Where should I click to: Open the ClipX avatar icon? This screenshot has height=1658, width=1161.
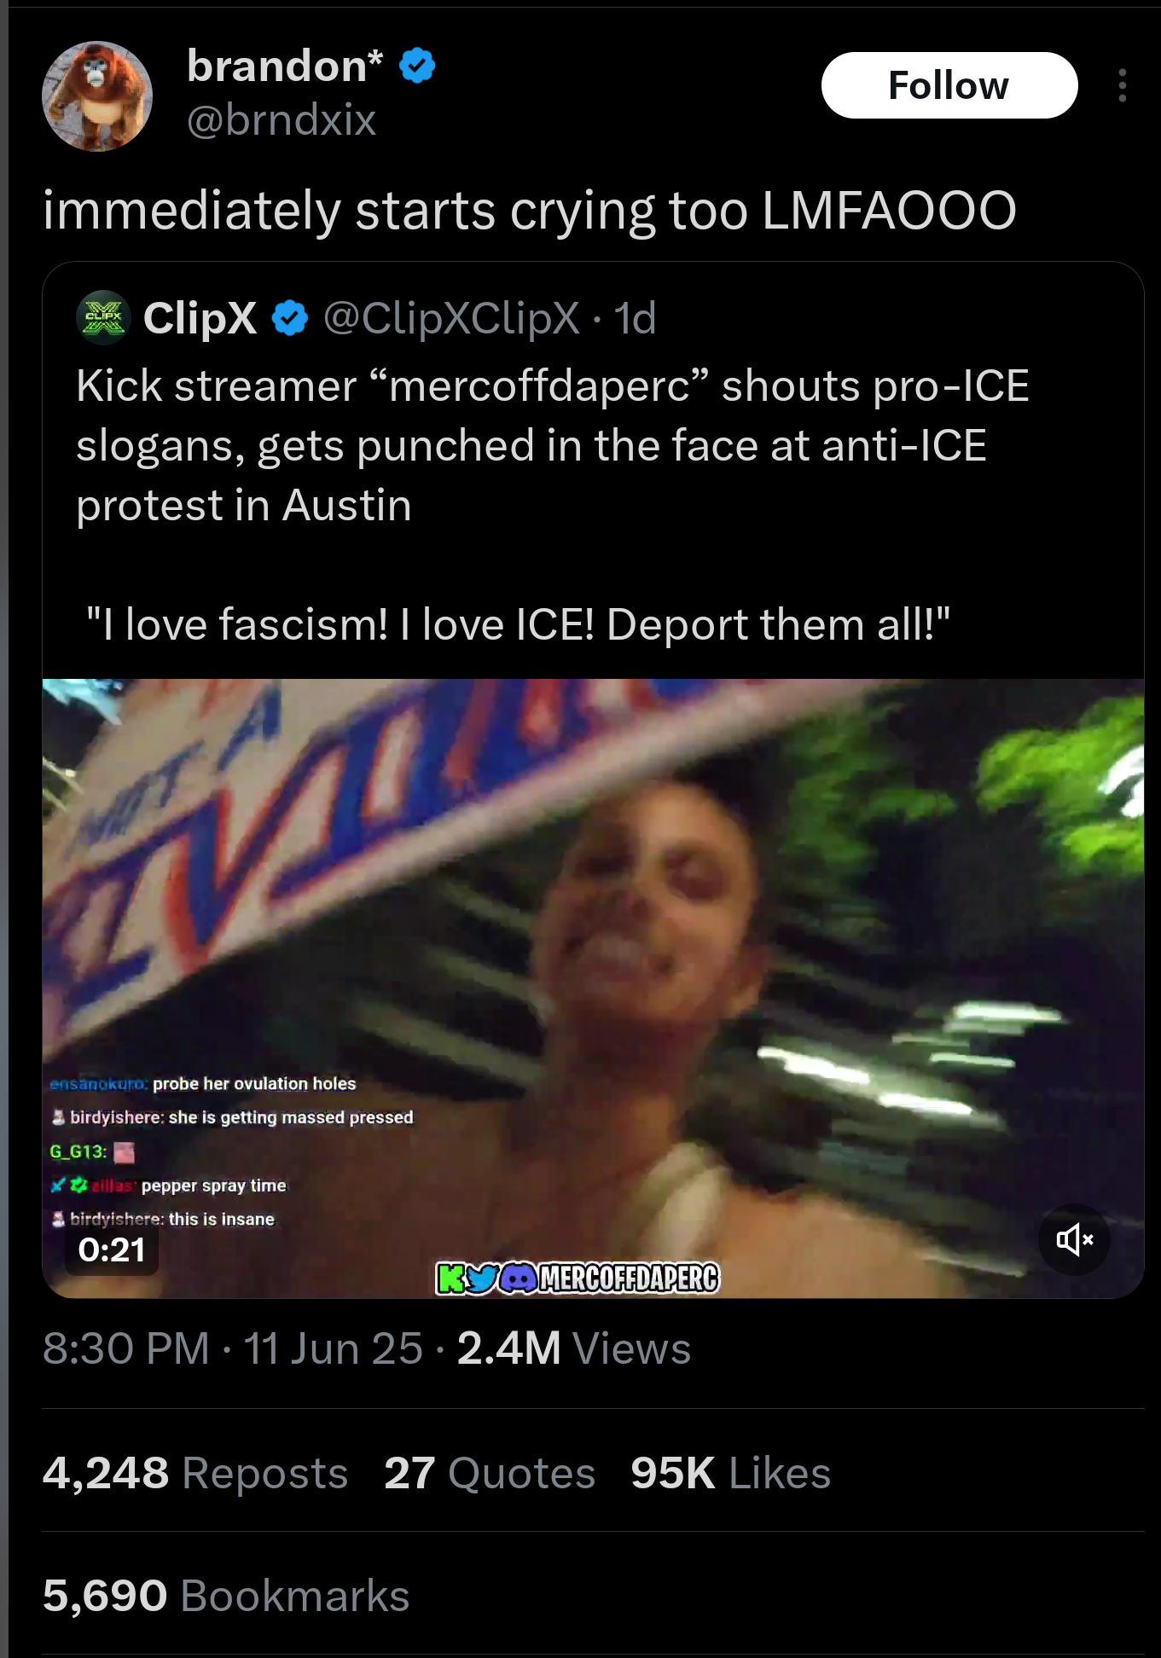click(x=103, y=317)
